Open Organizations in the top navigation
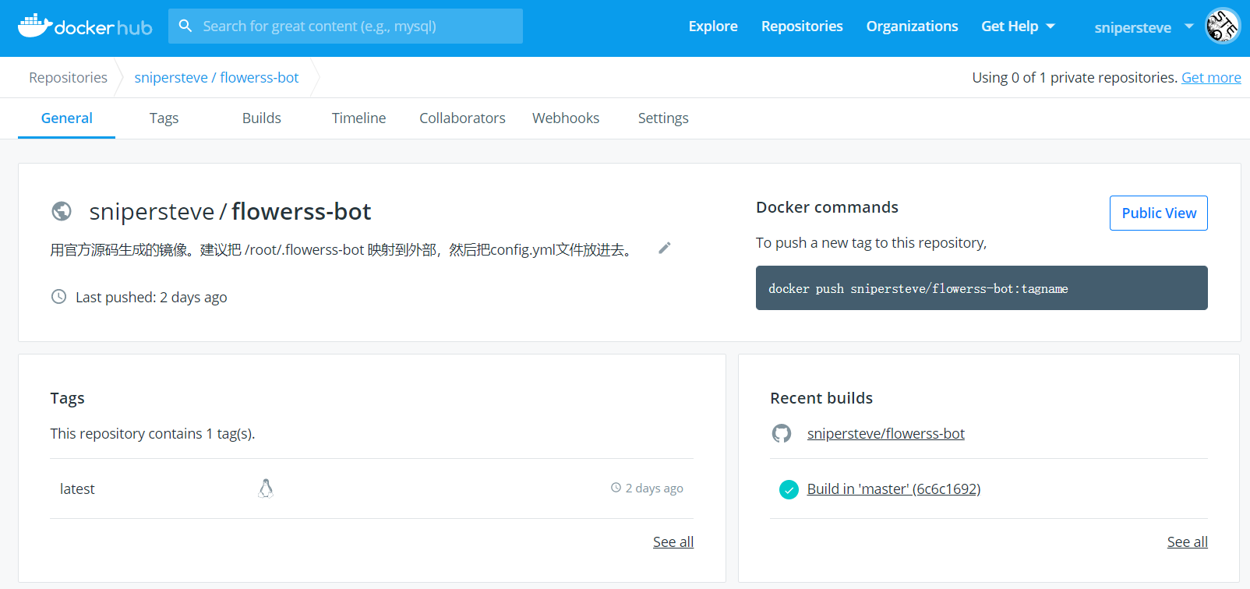 [912, 26]
